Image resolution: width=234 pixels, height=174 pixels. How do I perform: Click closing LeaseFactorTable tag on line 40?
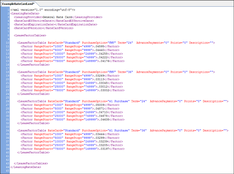point(33,153)
